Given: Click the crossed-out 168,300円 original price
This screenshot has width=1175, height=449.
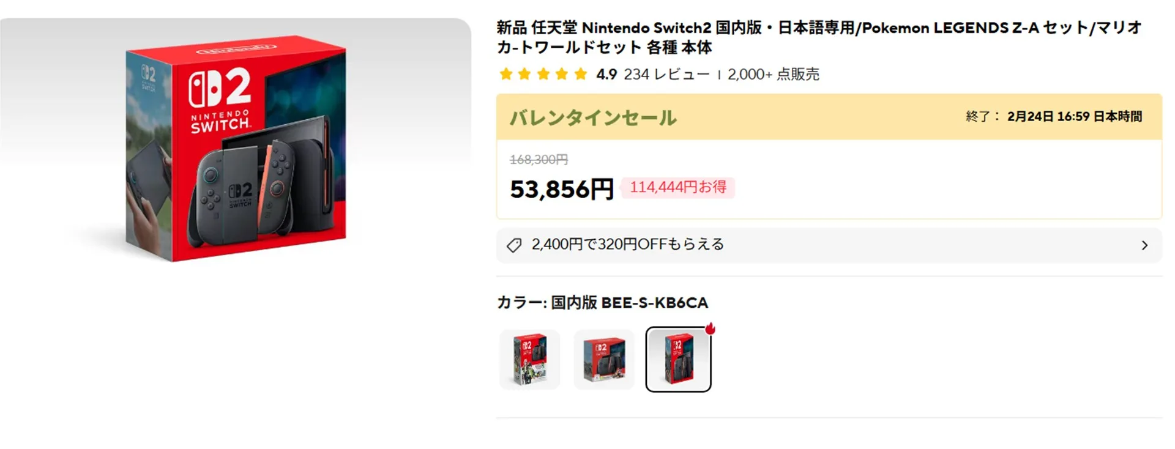Looking at the screenshot, I should 539,160.
